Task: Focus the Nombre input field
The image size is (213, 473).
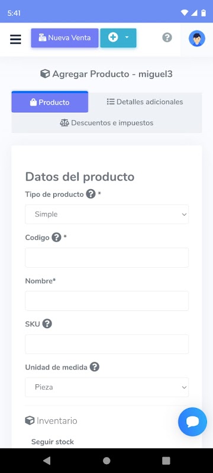Action: [x=107, y=301]
